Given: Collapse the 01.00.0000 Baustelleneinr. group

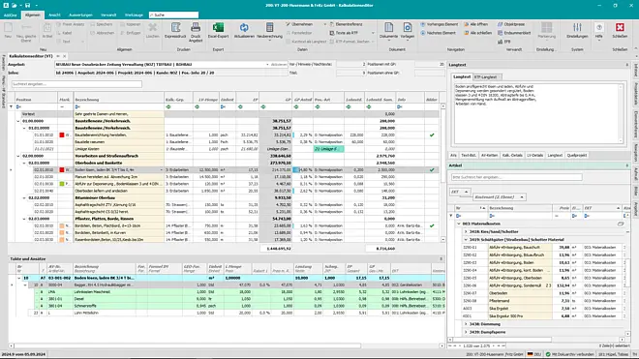Looking at the screenshot, I should pyautogui.click(x=18, y=121).
